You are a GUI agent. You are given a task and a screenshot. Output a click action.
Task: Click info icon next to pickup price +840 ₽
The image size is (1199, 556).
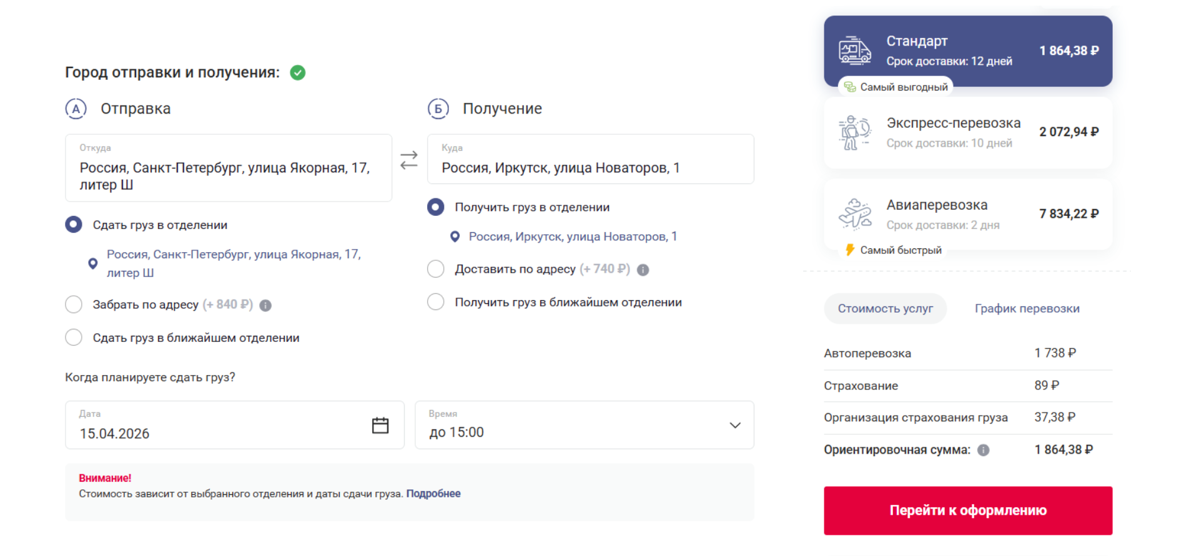coord(265,305)
